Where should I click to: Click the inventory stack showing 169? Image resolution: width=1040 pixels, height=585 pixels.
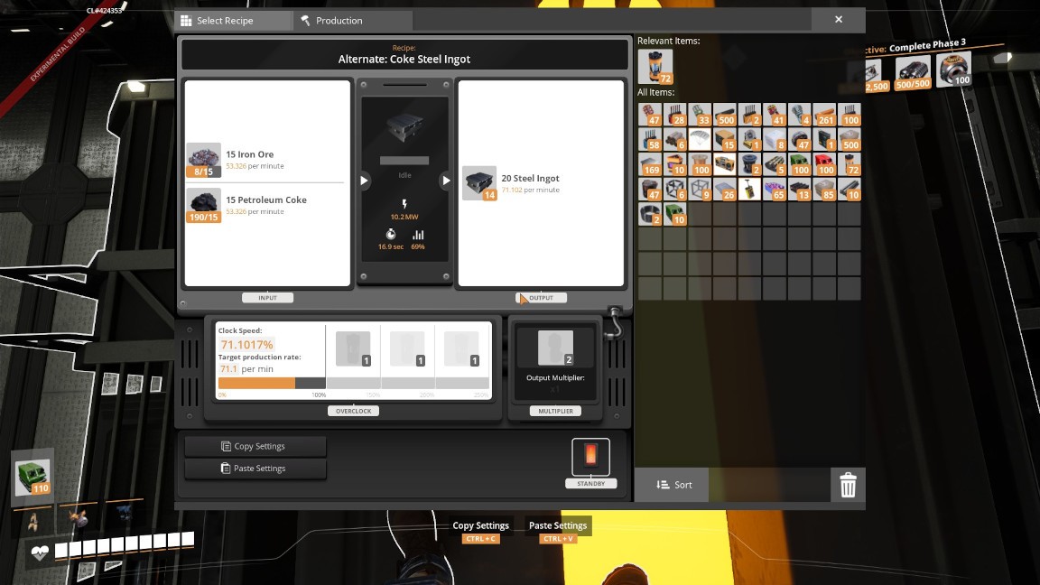651,164
